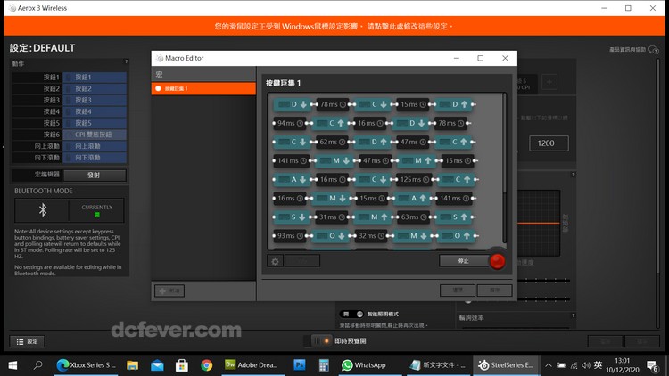
Task: Show hidden system tray icons chevron
Action: (x=549, y=365)
